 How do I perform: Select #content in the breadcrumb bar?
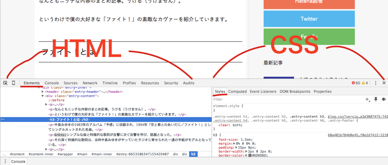[x=17, y=154]
